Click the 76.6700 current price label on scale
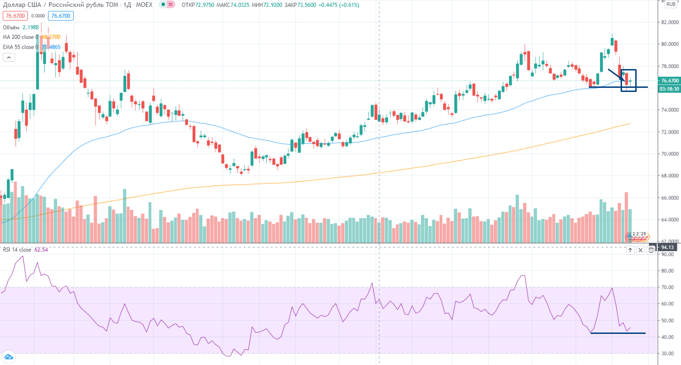The height and width of the screenshot is (365, 681). tap(669, 81)
